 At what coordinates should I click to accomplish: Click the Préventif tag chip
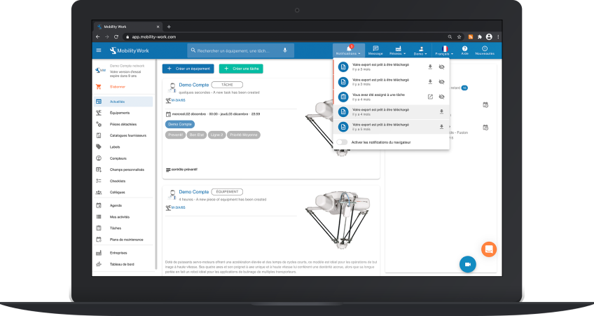tap(175, 135)
